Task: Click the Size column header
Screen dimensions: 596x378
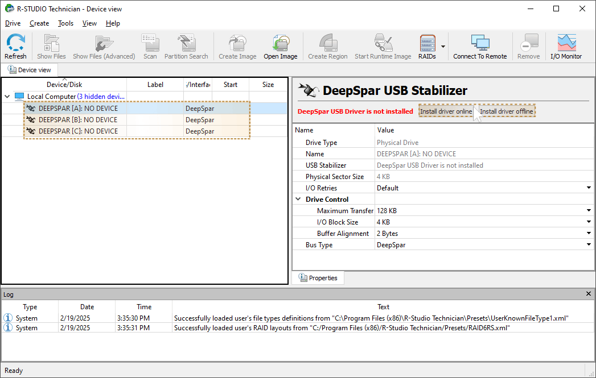Action: pyautogui.click(x=268, y=85)
